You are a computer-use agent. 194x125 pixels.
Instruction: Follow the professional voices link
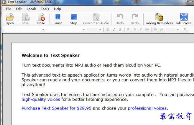147,108
